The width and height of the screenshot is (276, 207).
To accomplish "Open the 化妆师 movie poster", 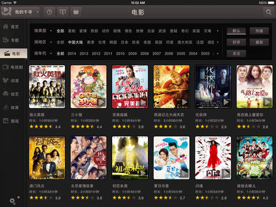I will [x=213, y=87].
